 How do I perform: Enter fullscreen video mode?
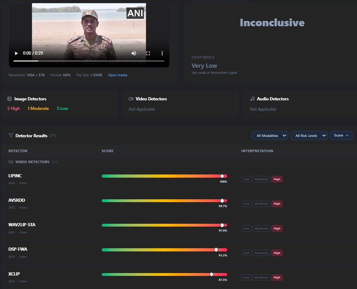click(148, 54)
